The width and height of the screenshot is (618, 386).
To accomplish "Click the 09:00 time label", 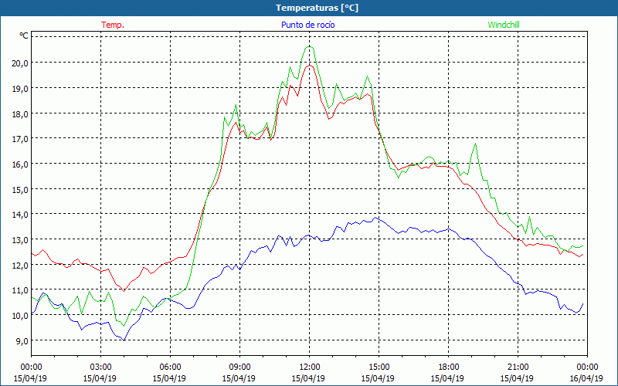I will click(239, 367).
